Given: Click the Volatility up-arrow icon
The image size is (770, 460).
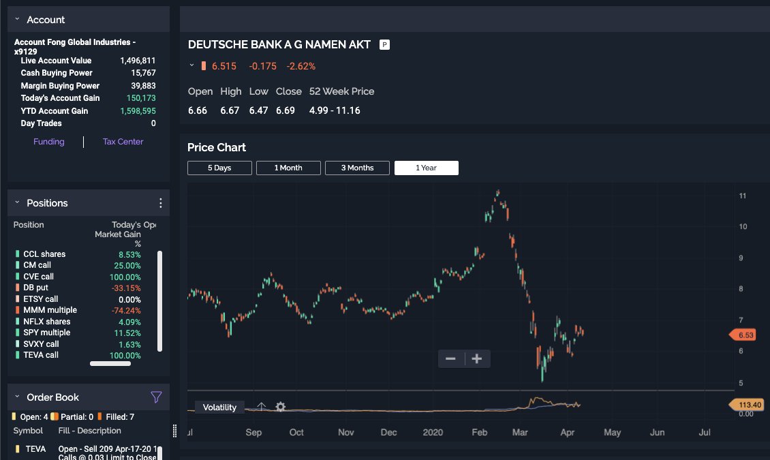Looking at the screenshot, I should (x=261, y=406).
